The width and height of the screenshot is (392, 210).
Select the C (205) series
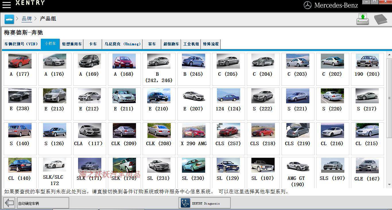228,69
